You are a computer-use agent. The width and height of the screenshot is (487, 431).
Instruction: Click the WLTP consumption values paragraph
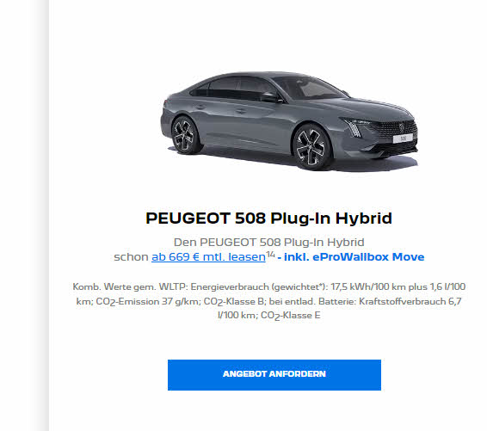click(x=268, y=300)
